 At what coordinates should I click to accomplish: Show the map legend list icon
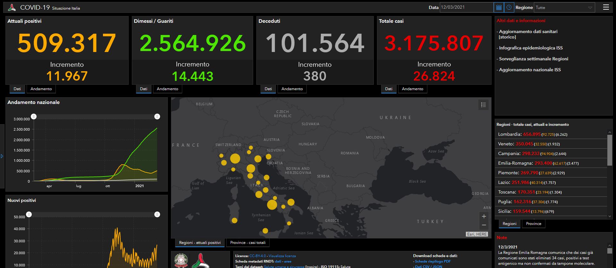pos(483,105)
